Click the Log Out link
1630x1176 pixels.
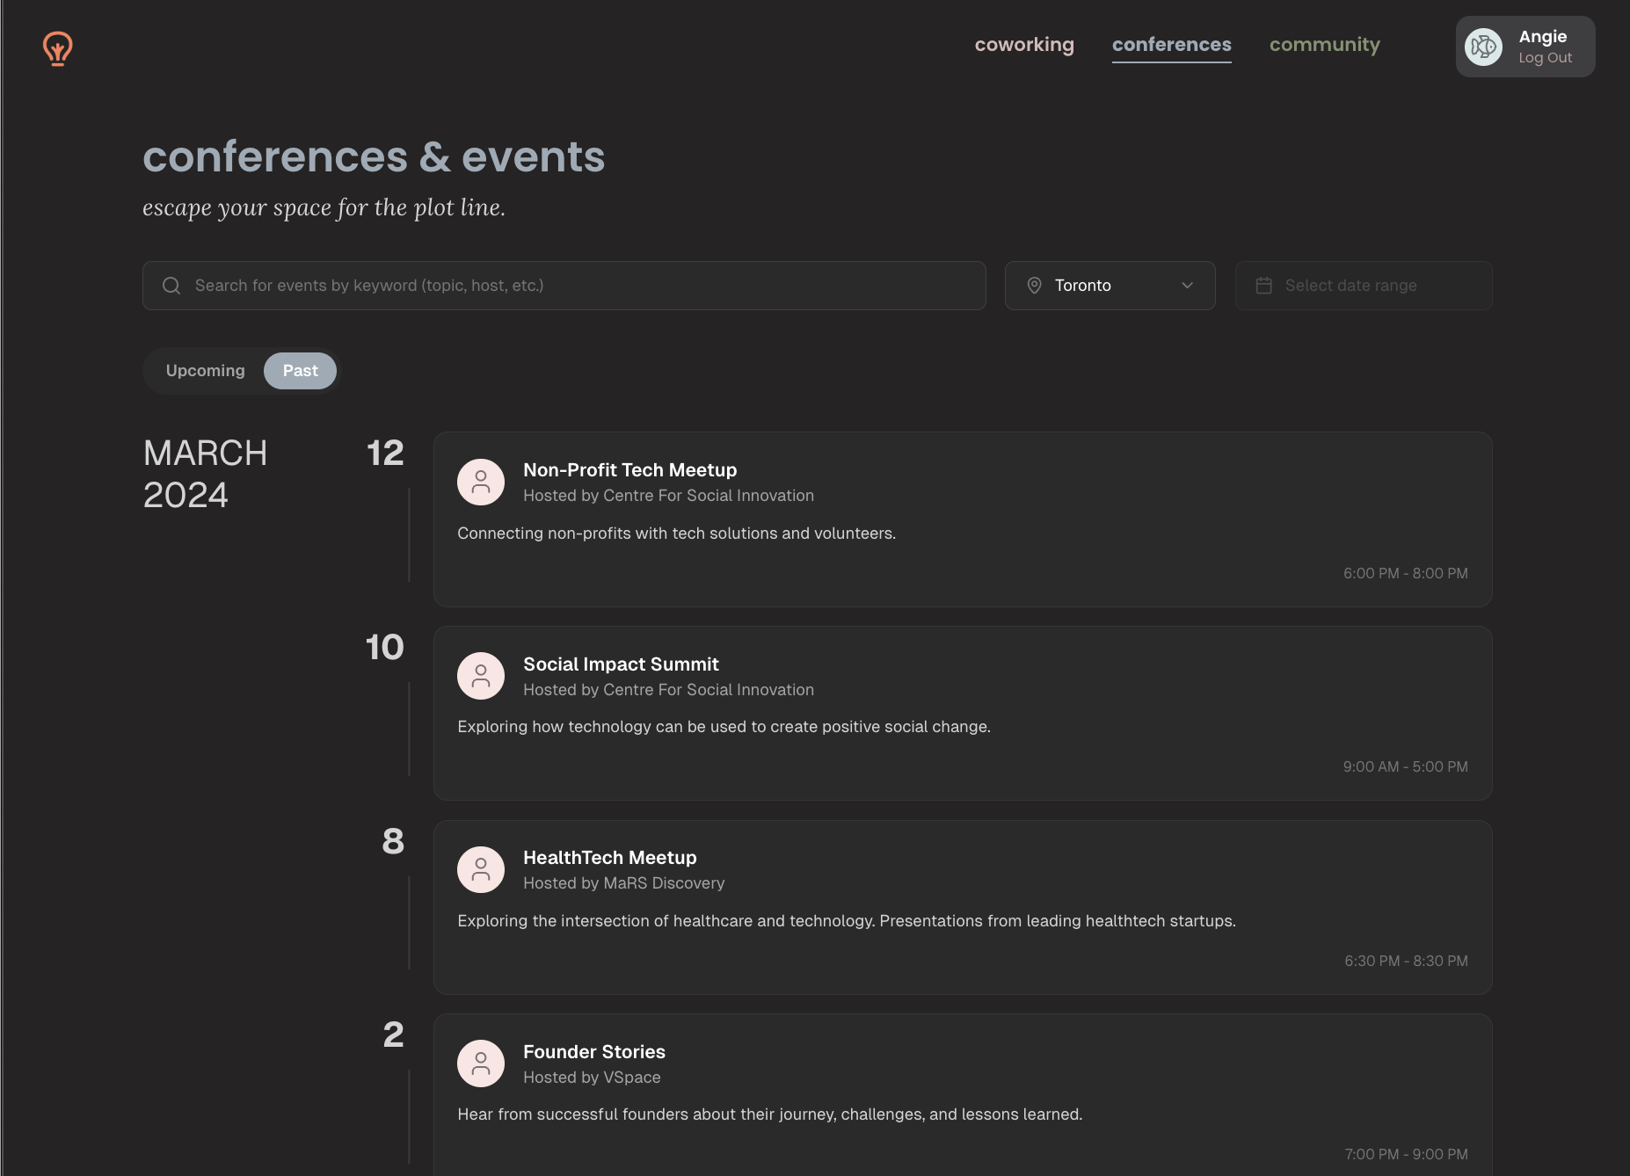click(x=1545, y=58)
